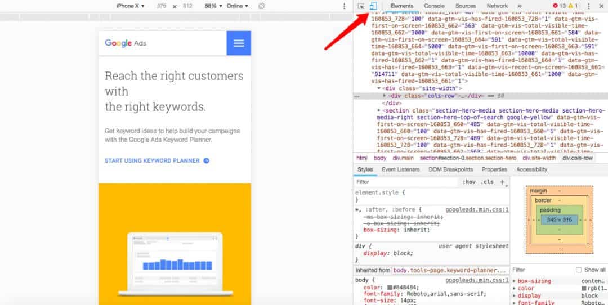Select the DOM Breakpoints subtab
608x305 pixels.
click(450, 169)
